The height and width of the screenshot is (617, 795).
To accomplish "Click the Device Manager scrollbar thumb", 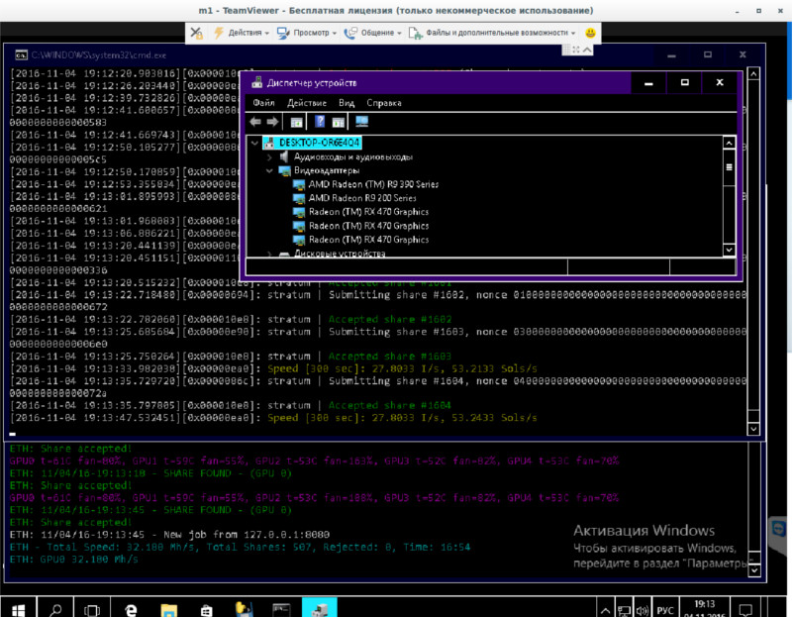I will click(x=729, y=167).
